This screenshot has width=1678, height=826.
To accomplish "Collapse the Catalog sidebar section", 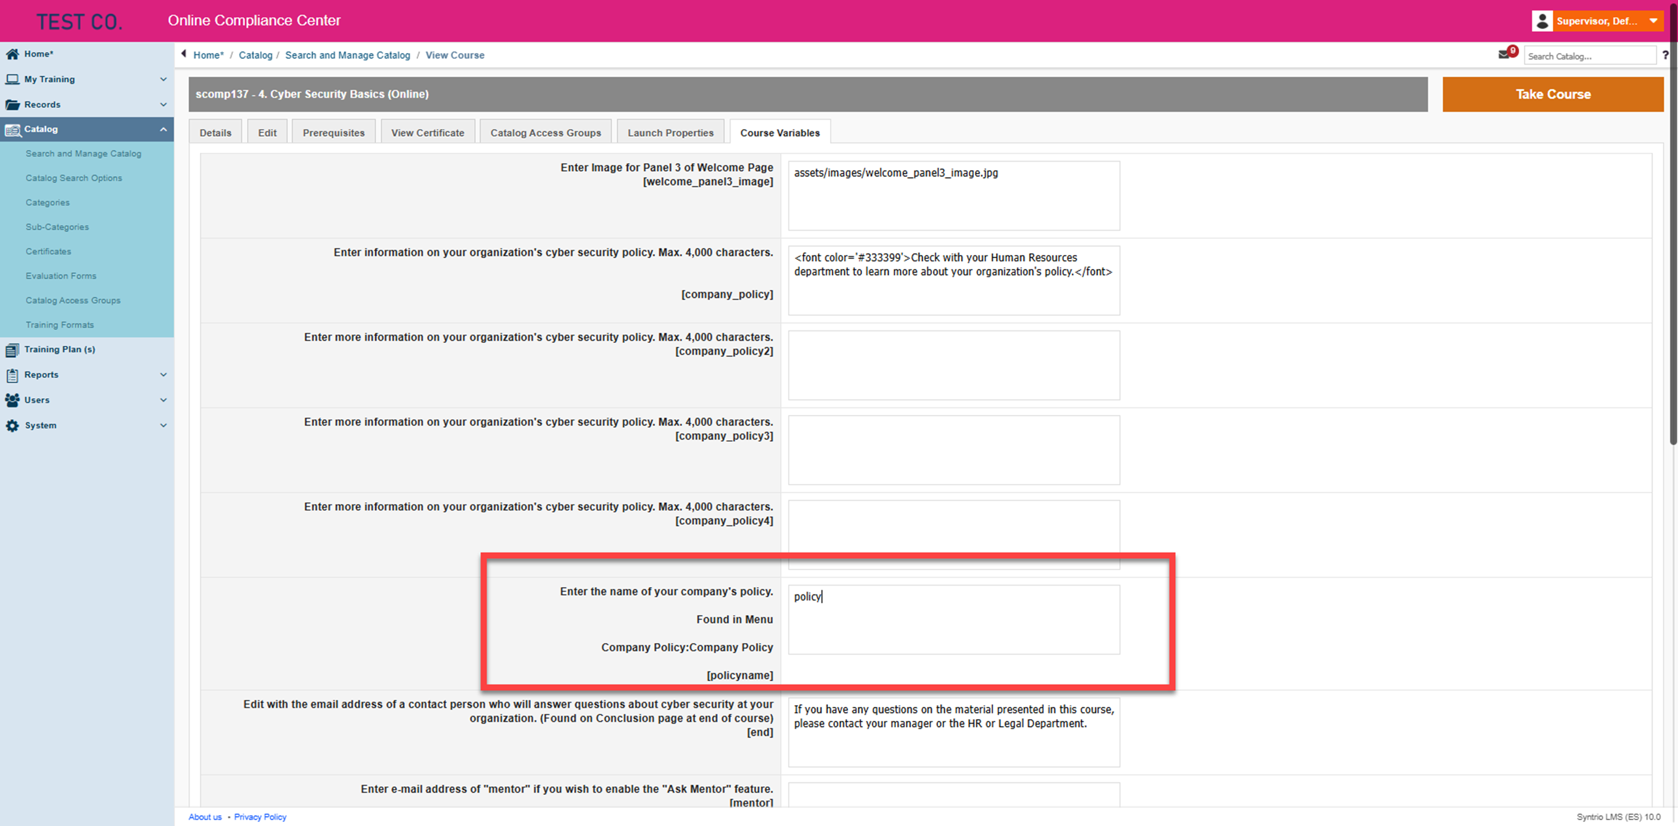I will point(163,130).
